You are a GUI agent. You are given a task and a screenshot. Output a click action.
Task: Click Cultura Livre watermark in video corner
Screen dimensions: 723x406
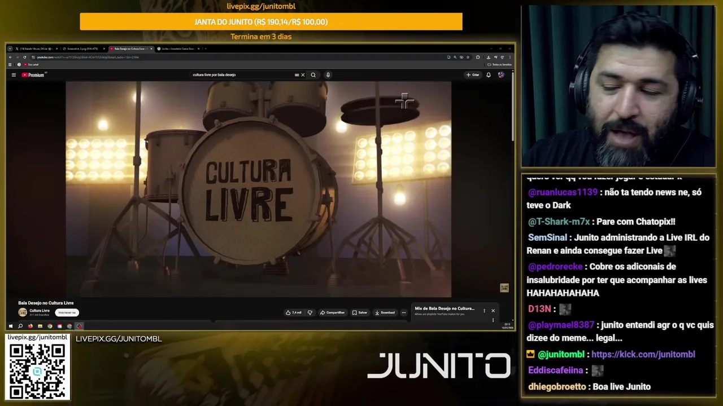point(504,288)
